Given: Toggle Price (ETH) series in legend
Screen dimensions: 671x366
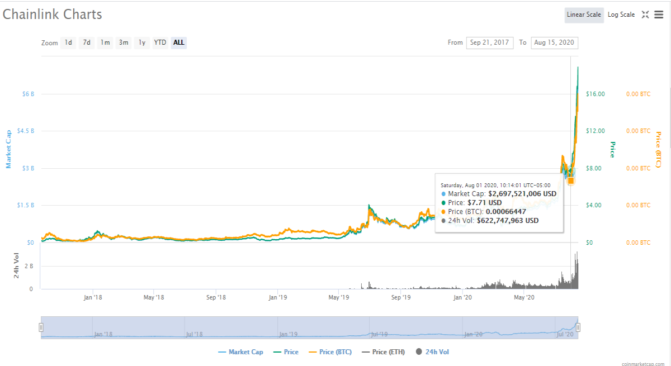Looking at the screenshot, I should 384,352.
